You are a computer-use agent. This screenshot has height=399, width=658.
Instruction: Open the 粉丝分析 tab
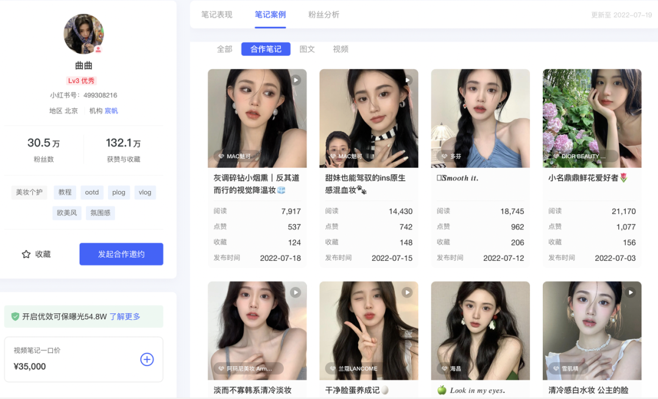[324, 15]
